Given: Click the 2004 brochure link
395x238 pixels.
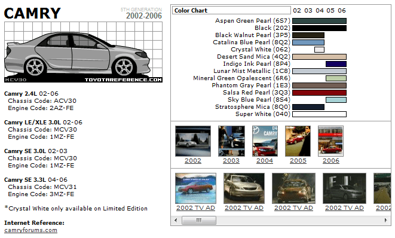Looking at the screenshot, I should coord(265,161).
